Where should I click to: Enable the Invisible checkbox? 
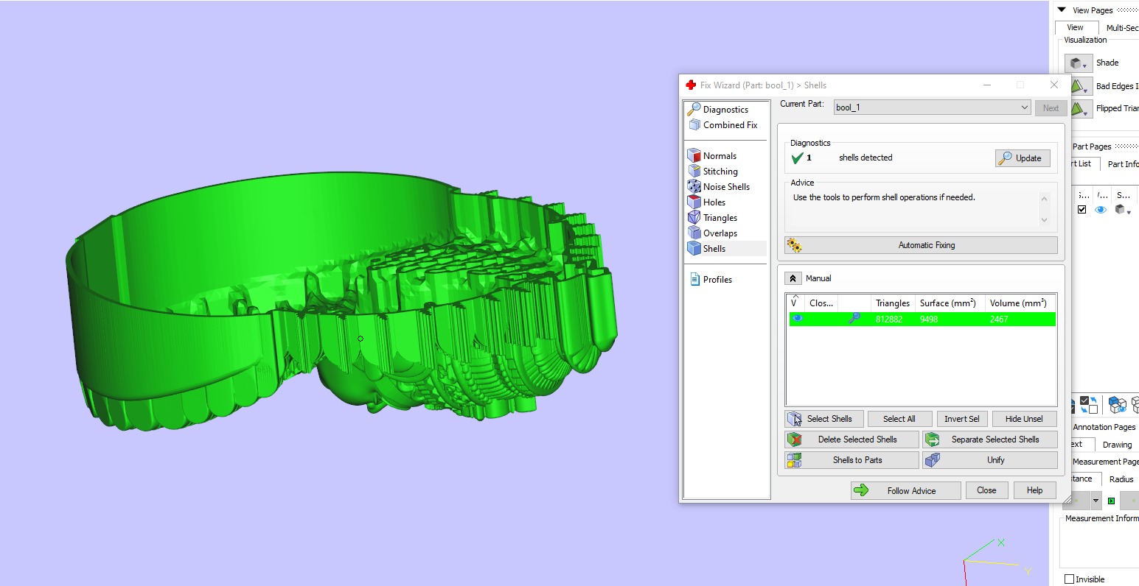[x=1069, y=579]
